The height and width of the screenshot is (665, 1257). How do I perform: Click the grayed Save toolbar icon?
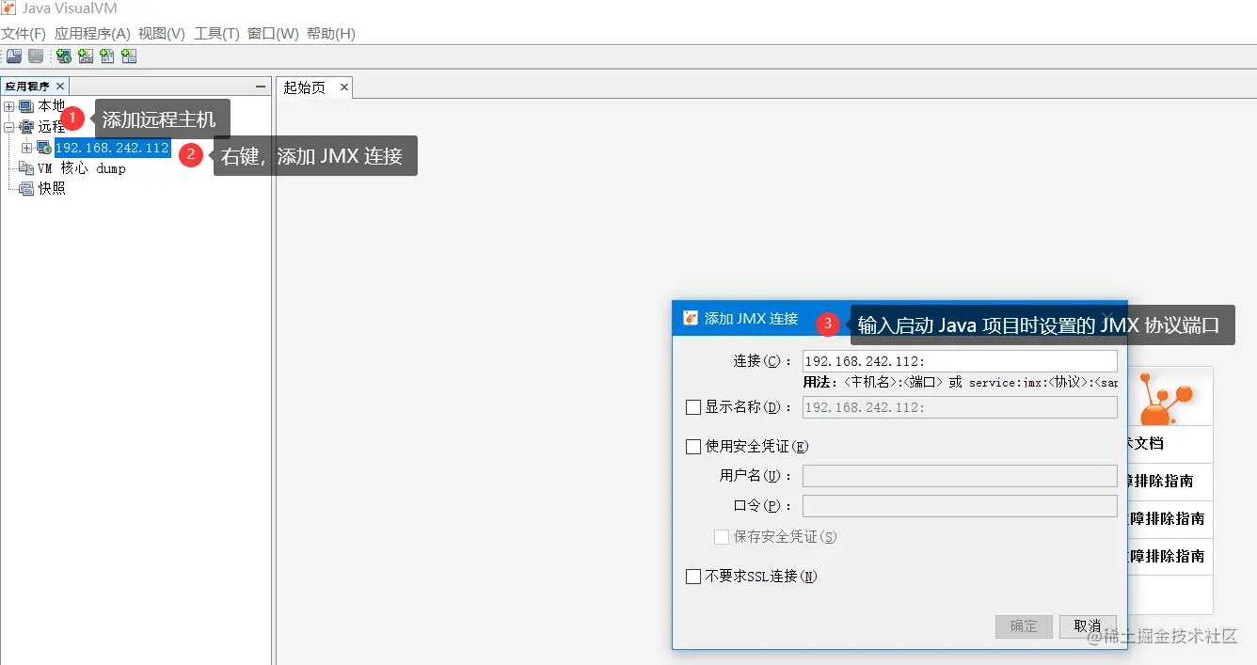click(x=35, y=56)
